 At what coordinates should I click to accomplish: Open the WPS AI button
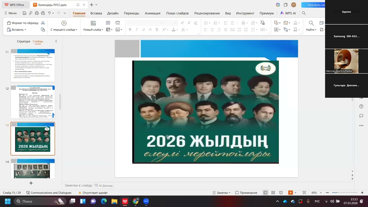pos(288,13)
